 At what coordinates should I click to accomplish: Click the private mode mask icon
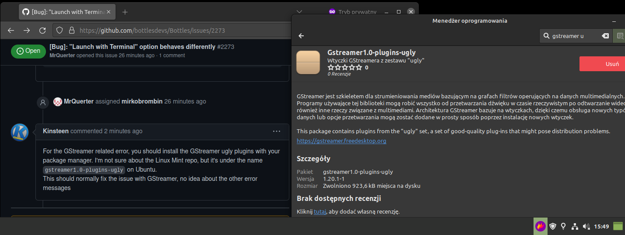point(332,12)
